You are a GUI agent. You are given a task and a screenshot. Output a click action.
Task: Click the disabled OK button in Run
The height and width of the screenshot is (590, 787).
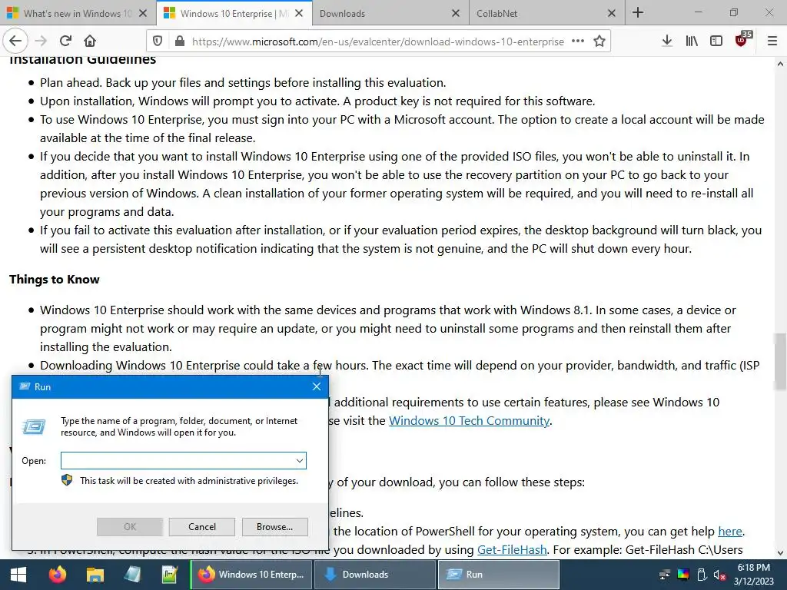point(129,527)
